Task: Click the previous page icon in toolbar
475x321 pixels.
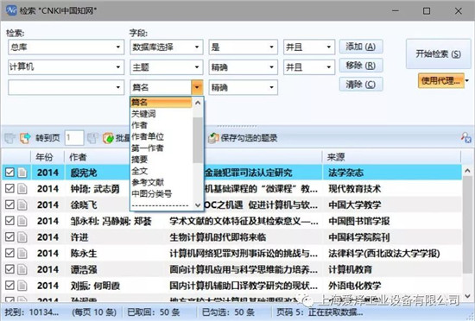Action: coord(9,138)
